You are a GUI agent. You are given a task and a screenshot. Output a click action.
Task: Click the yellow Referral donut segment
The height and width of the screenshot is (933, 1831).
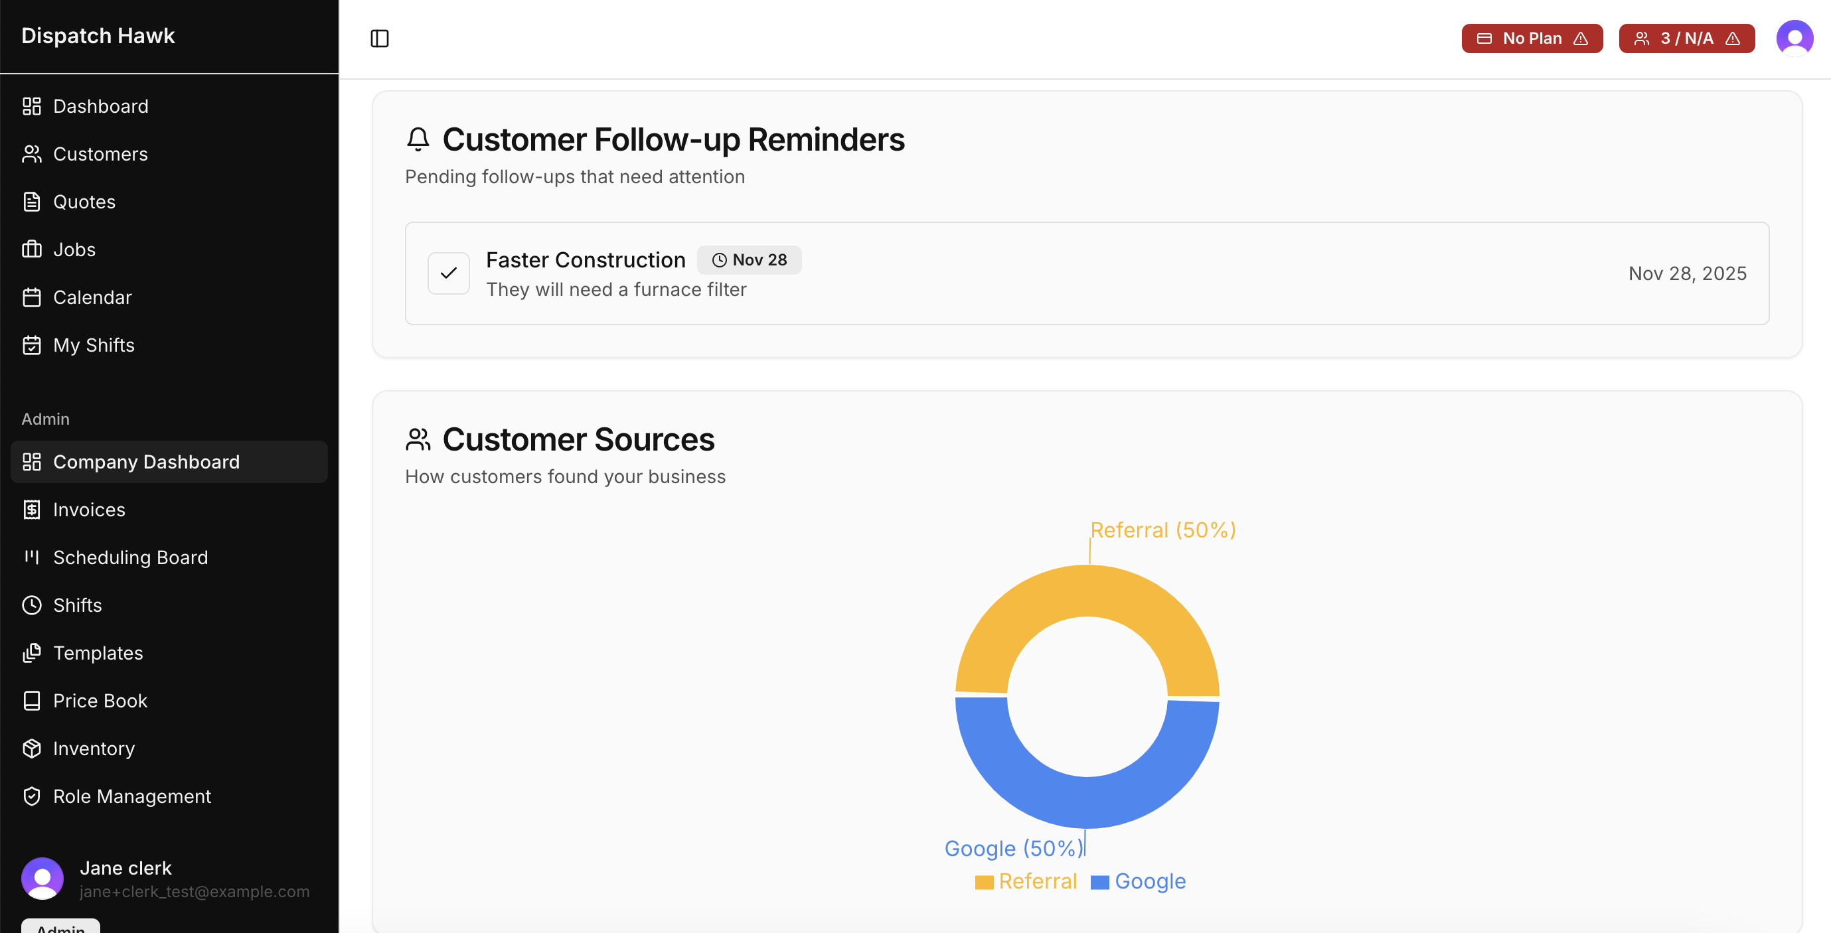point(1087,591)
